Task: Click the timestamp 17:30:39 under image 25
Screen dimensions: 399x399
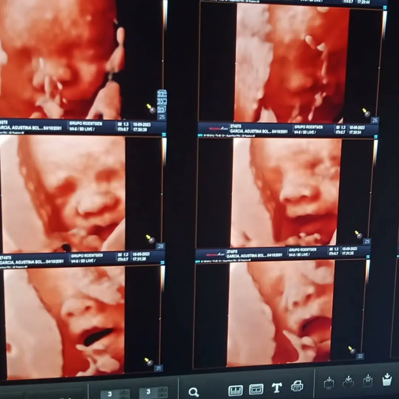Action: [140, 130]
